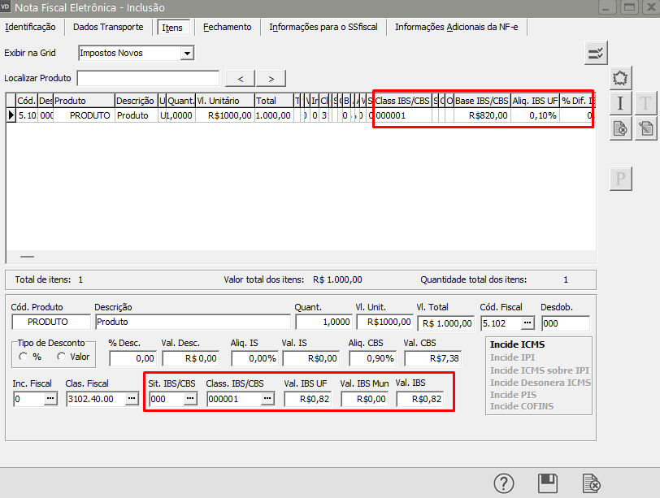Select the 'Valor' discount type radio button
This screenshot has width=660, height=498.
[x=62, y=357]
